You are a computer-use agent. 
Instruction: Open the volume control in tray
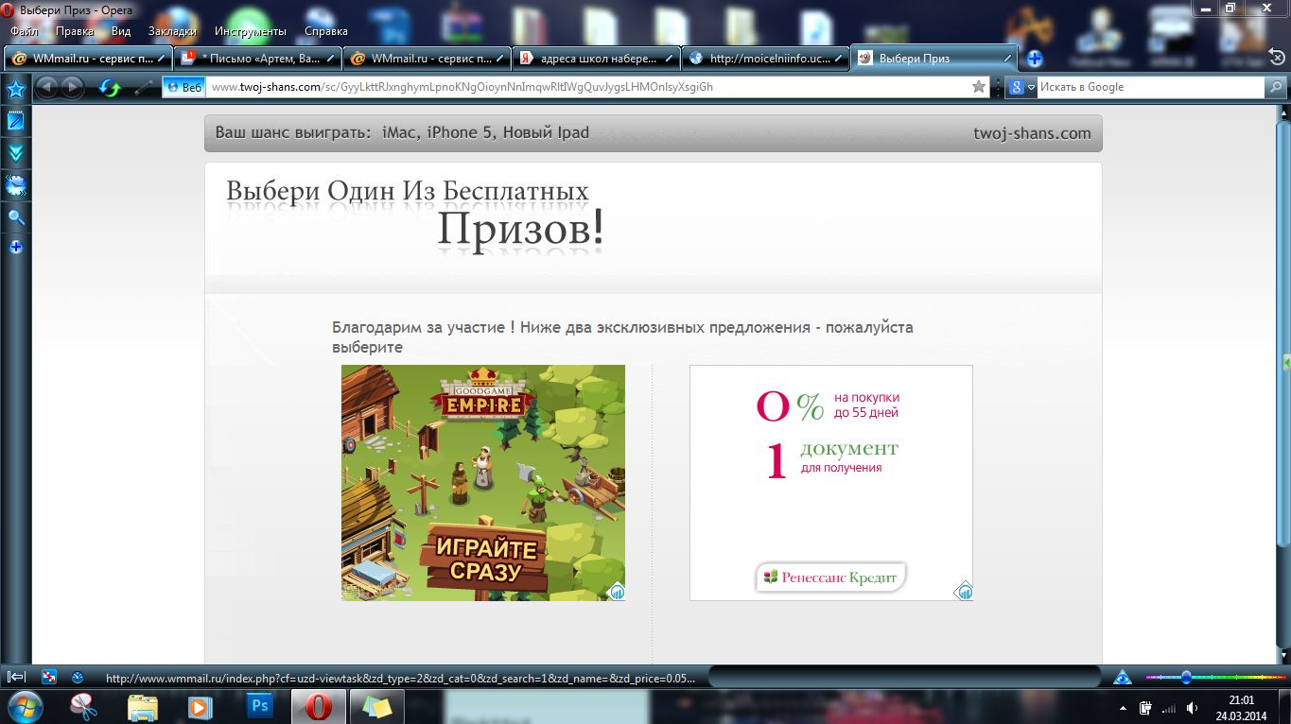pos(1191,708)
